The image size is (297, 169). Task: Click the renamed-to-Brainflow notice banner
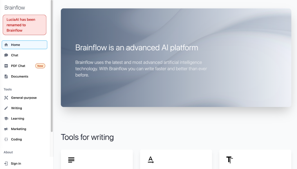click(x=24, y=25)
